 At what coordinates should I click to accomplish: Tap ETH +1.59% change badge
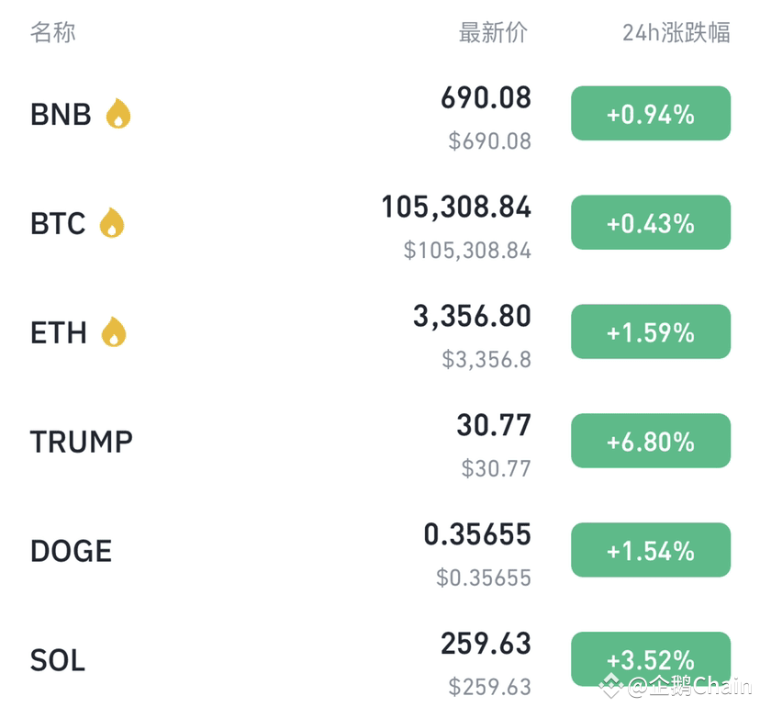coord(651,331)
